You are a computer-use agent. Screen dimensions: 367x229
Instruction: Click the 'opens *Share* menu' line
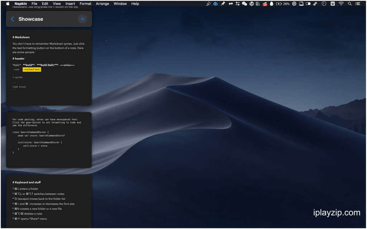[x=30, y=219]
